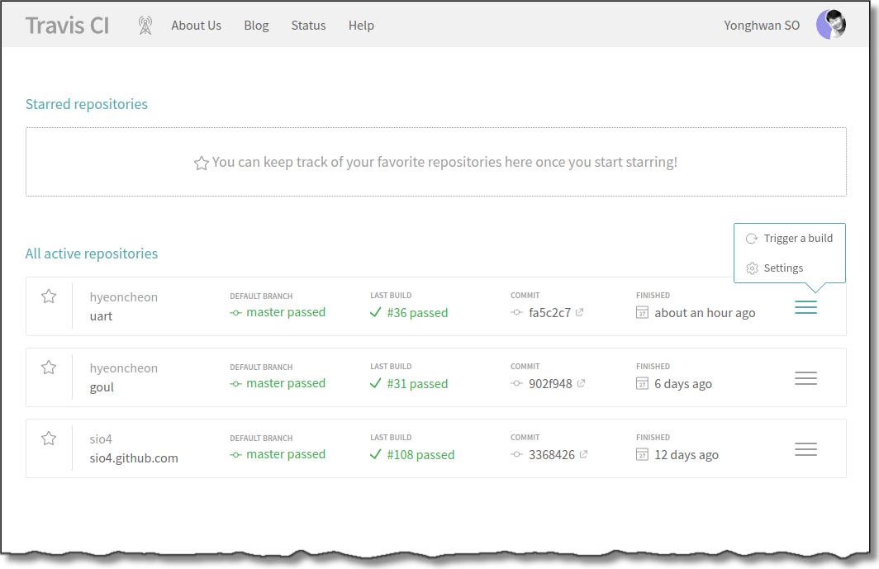Image resolution: width=879 pixels, height=569 pixels.
Task: Open build #108 passed link
Action: coord(420,455)
